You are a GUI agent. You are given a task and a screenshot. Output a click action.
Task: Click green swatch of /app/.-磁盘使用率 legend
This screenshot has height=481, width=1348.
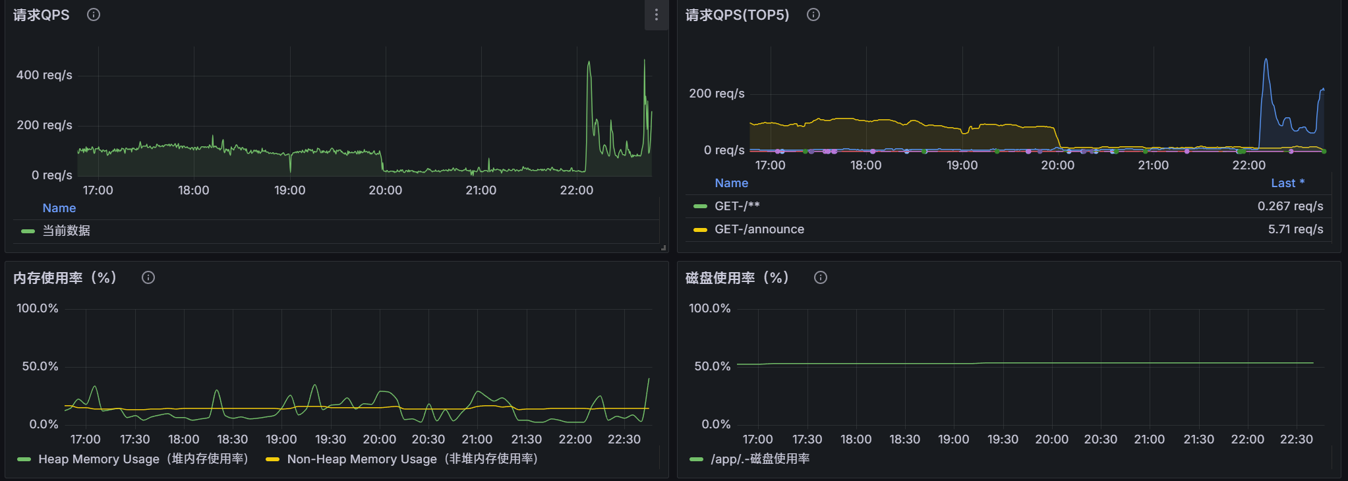click(696, 459)
